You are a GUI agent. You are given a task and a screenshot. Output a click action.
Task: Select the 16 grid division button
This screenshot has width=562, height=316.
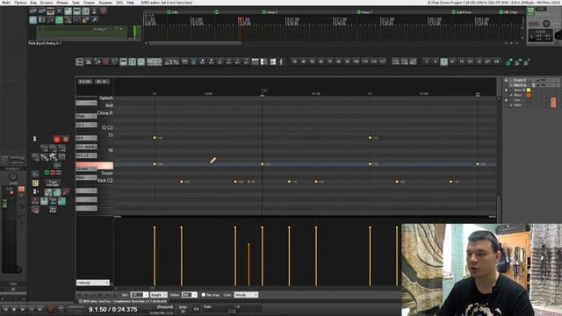point(461,61)
